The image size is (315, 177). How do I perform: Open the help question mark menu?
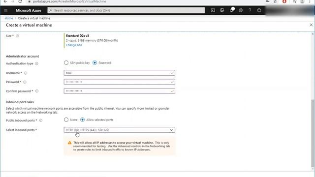click(250, 10)
